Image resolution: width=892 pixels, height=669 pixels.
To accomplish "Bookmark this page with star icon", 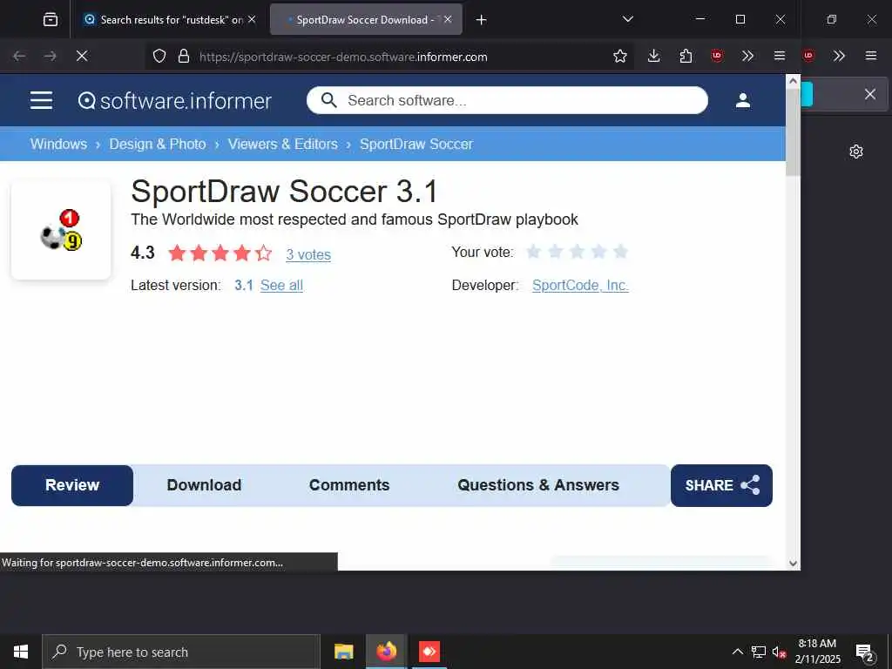I will pyautogui.click(x=620, y=56).
